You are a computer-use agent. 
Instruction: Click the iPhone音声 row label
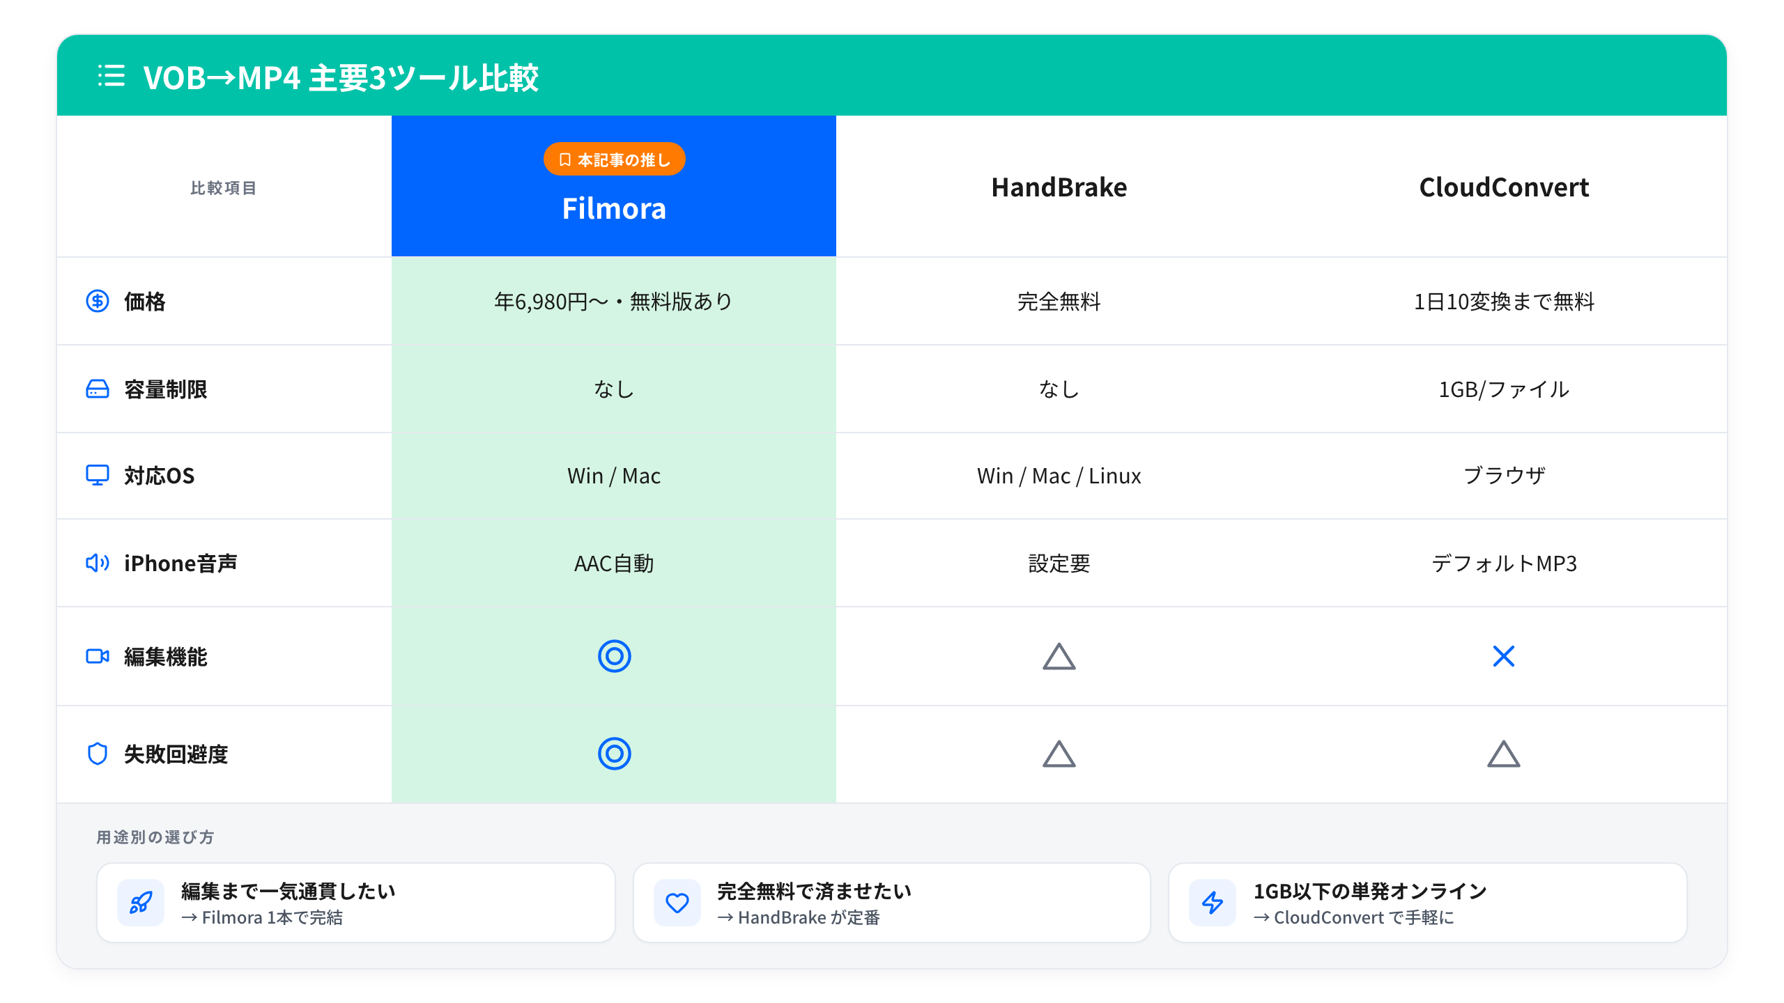[x=180, y=563]
